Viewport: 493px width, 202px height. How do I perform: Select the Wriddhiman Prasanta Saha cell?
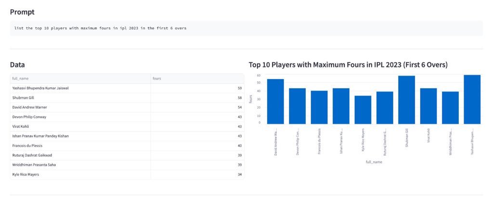(x=80, y=165)
